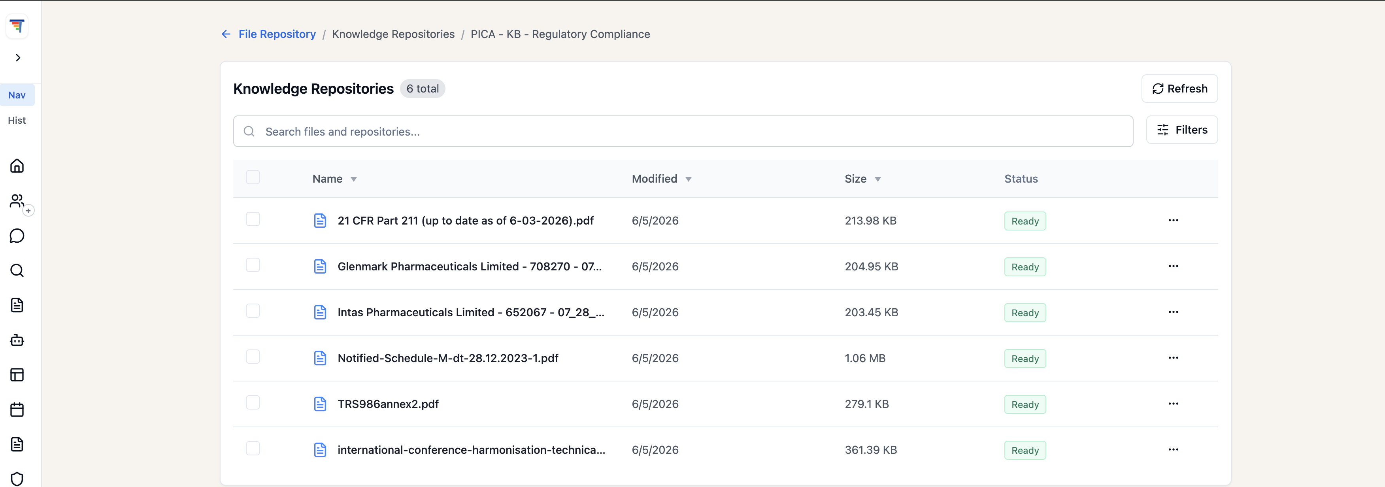Open the Filters button
The width and height of the screenshot is (1385, 487).
tap(1182, 130)
